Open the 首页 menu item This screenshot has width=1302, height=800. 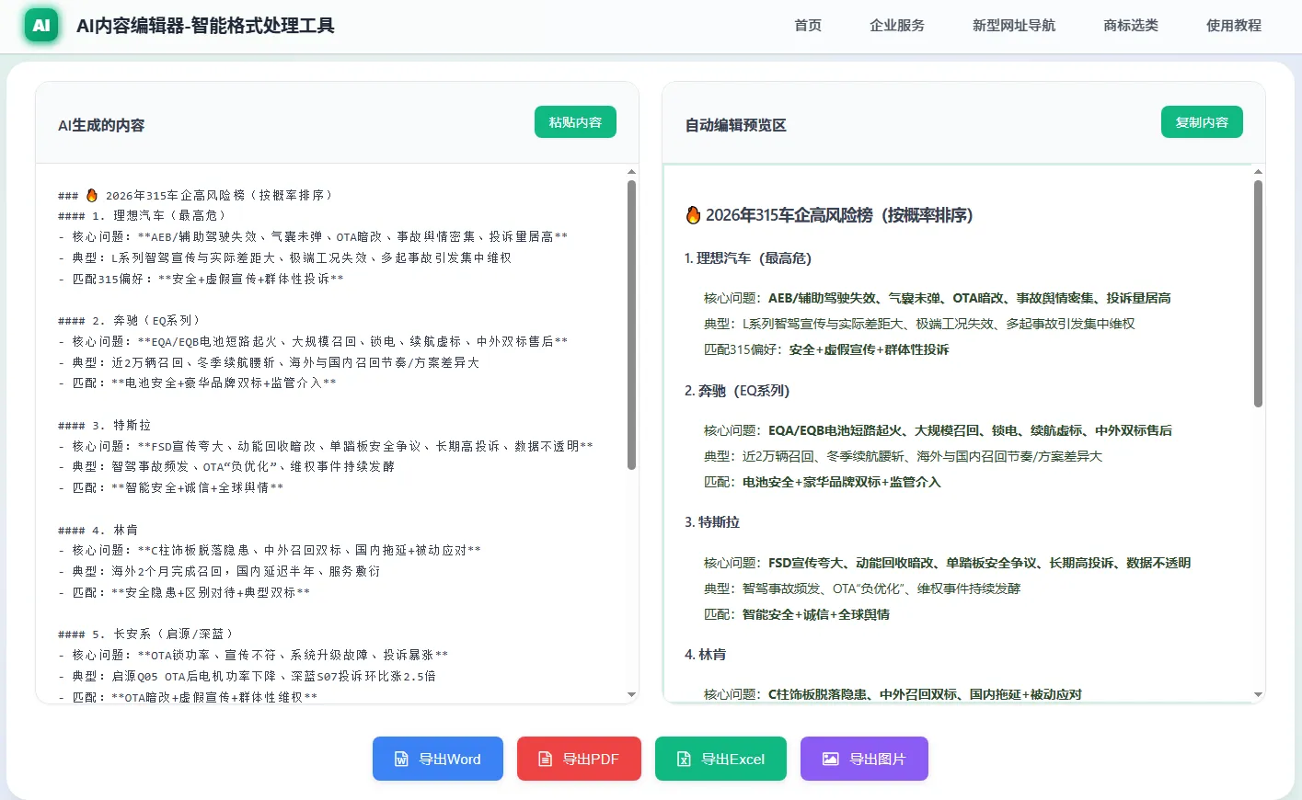[x=807, y=26]
